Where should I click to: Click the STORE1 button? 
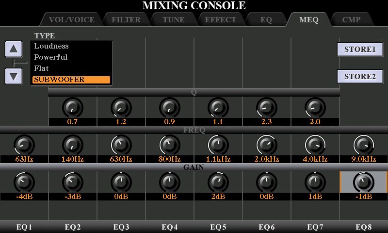tap(360, 50)
